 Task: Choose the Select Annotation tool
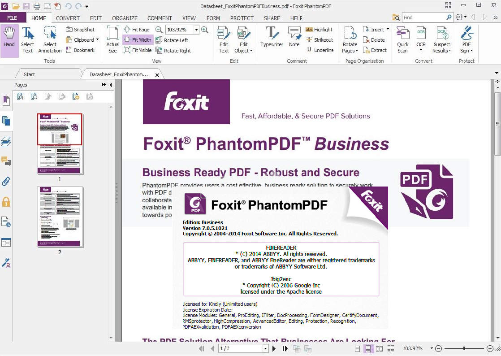pyautogui.click(x=50, y=40)
